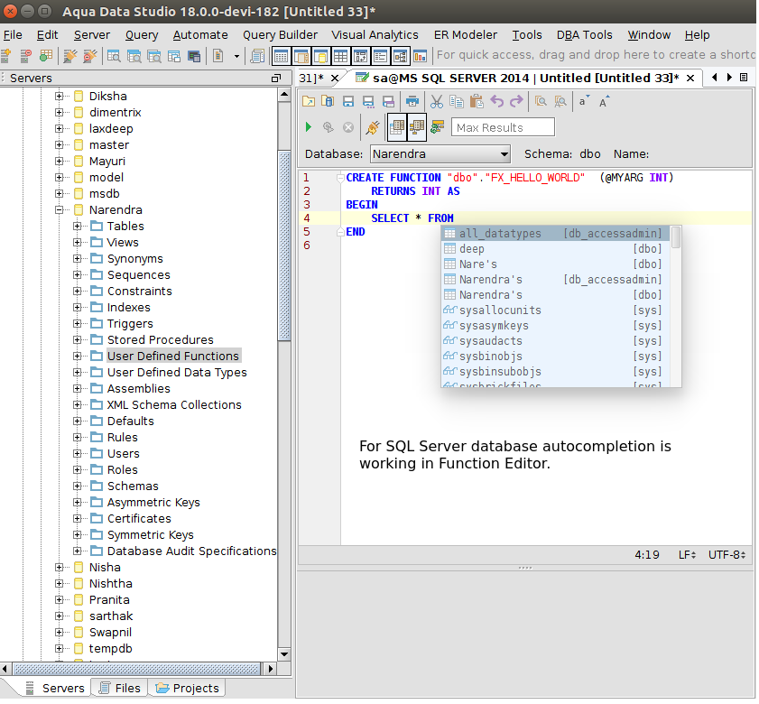Viewport: 759px width, 704px height.
Task: Click the Find and Replace icon
Action: (560, 101)
